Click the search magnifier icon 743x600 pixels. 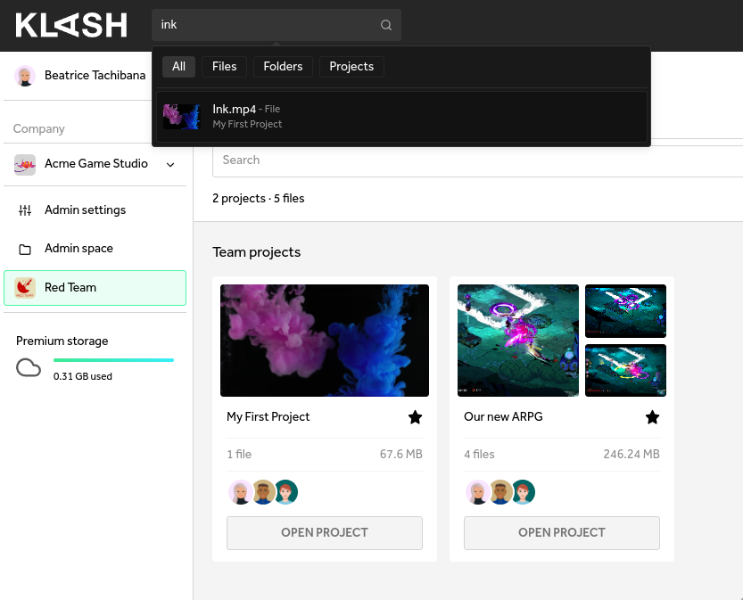click(x=386, y=25)
